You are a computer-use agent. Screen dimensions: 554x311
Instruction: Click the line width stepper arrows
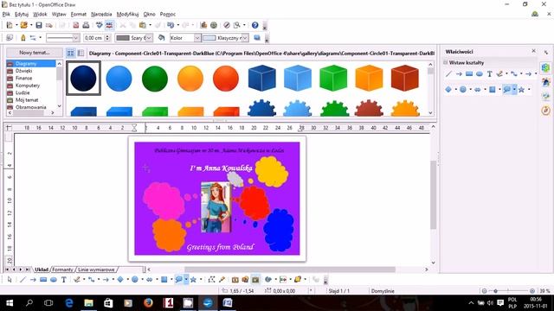pos(107,38)
